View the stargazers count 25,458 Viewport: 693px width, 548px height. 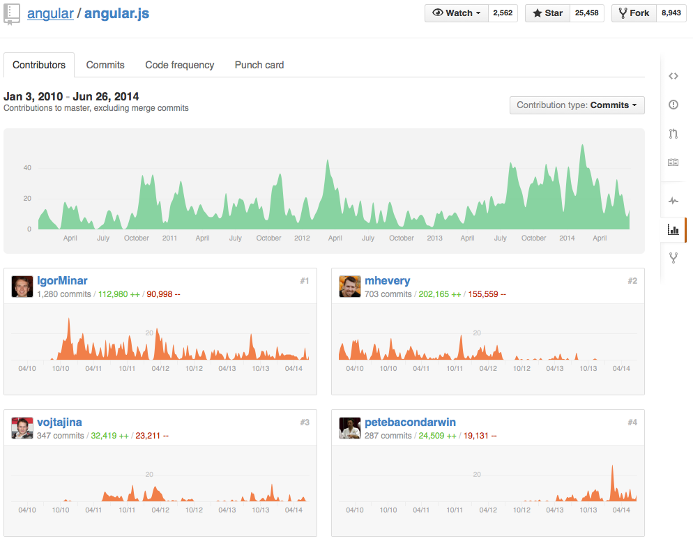click(586, 13)
